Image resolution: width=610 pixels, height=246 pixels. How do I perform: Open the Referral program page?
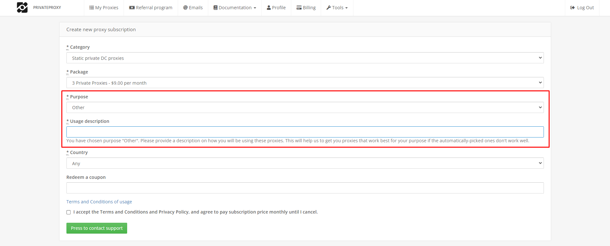151,8
